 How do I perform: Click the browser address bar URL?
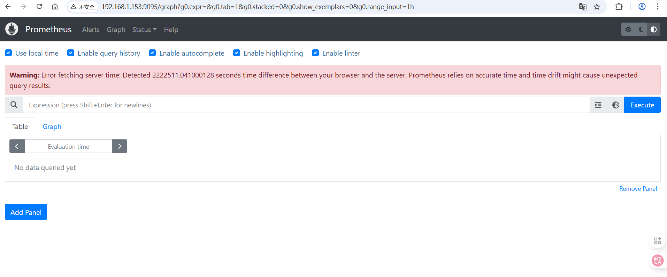[258, 7]
